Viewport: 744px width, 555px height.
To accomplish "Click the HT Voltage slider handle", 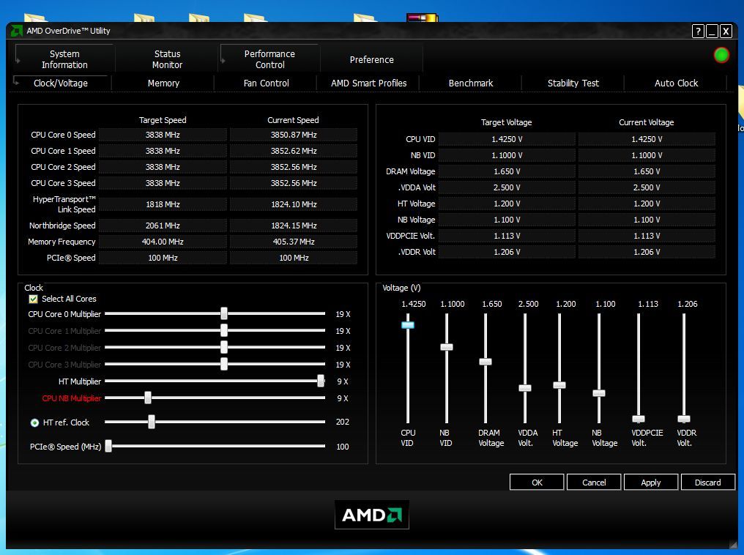I will pos(559,385).
